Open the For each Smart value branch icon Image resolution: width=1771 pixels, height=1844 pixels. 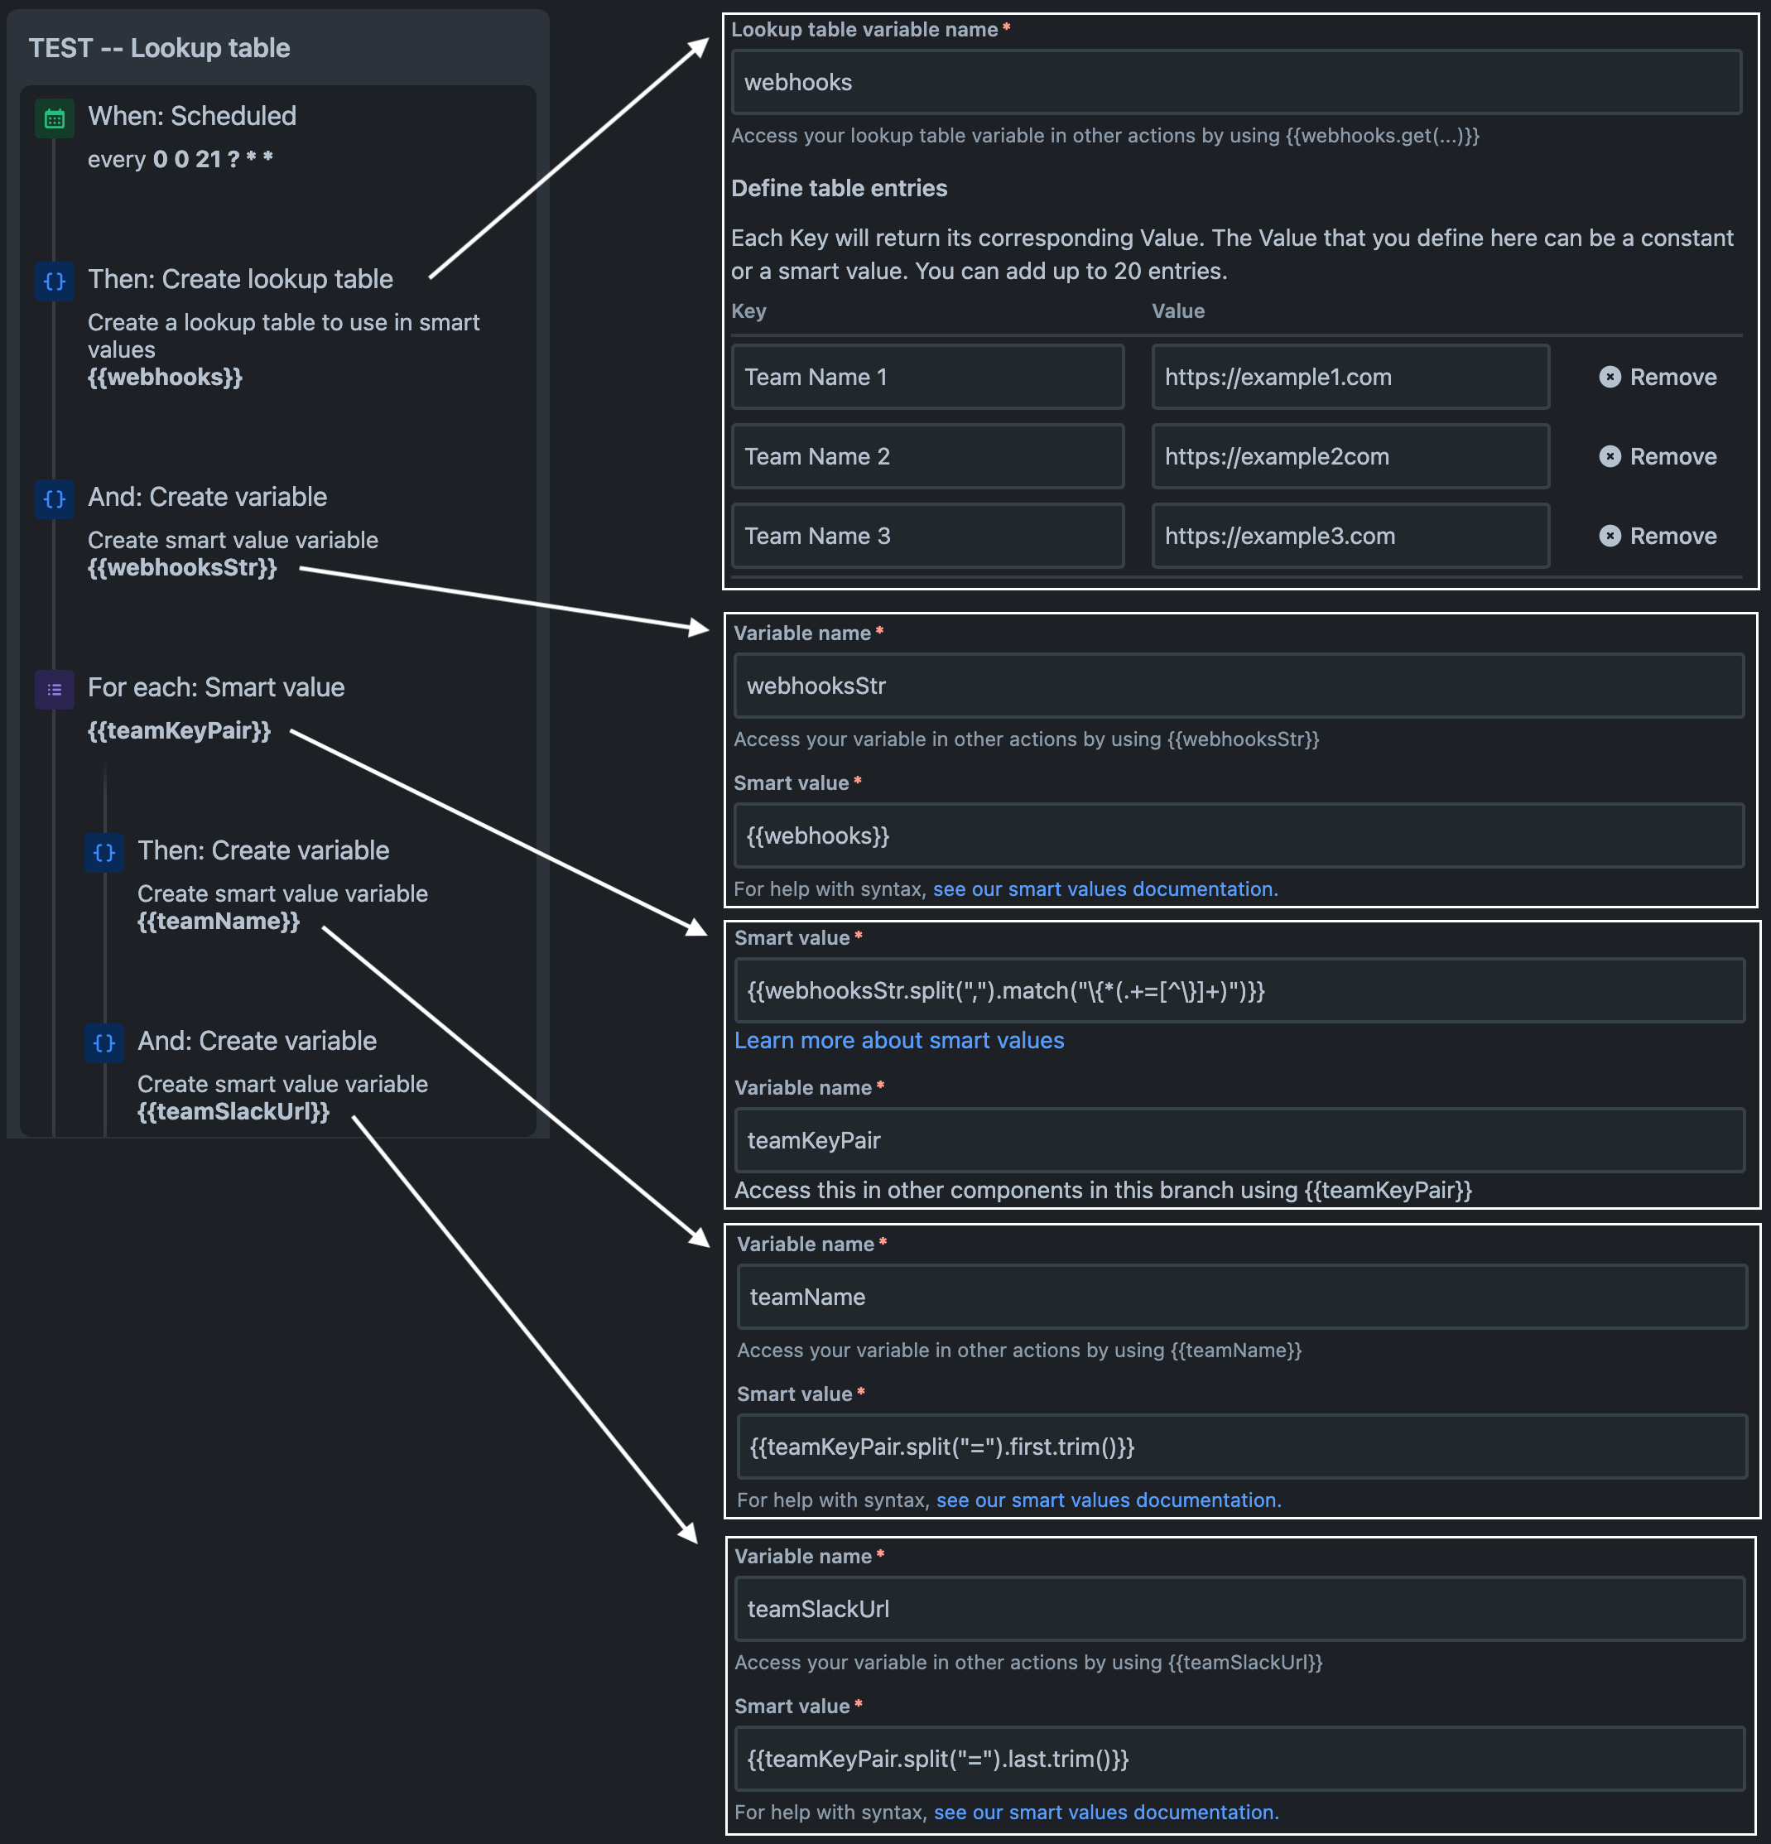[55, 690]
